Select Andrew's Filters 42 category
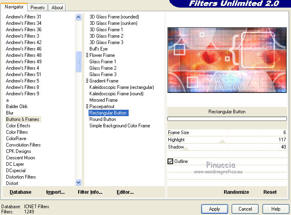This screenshot has height=215, width=291. (x=24, y=42)
